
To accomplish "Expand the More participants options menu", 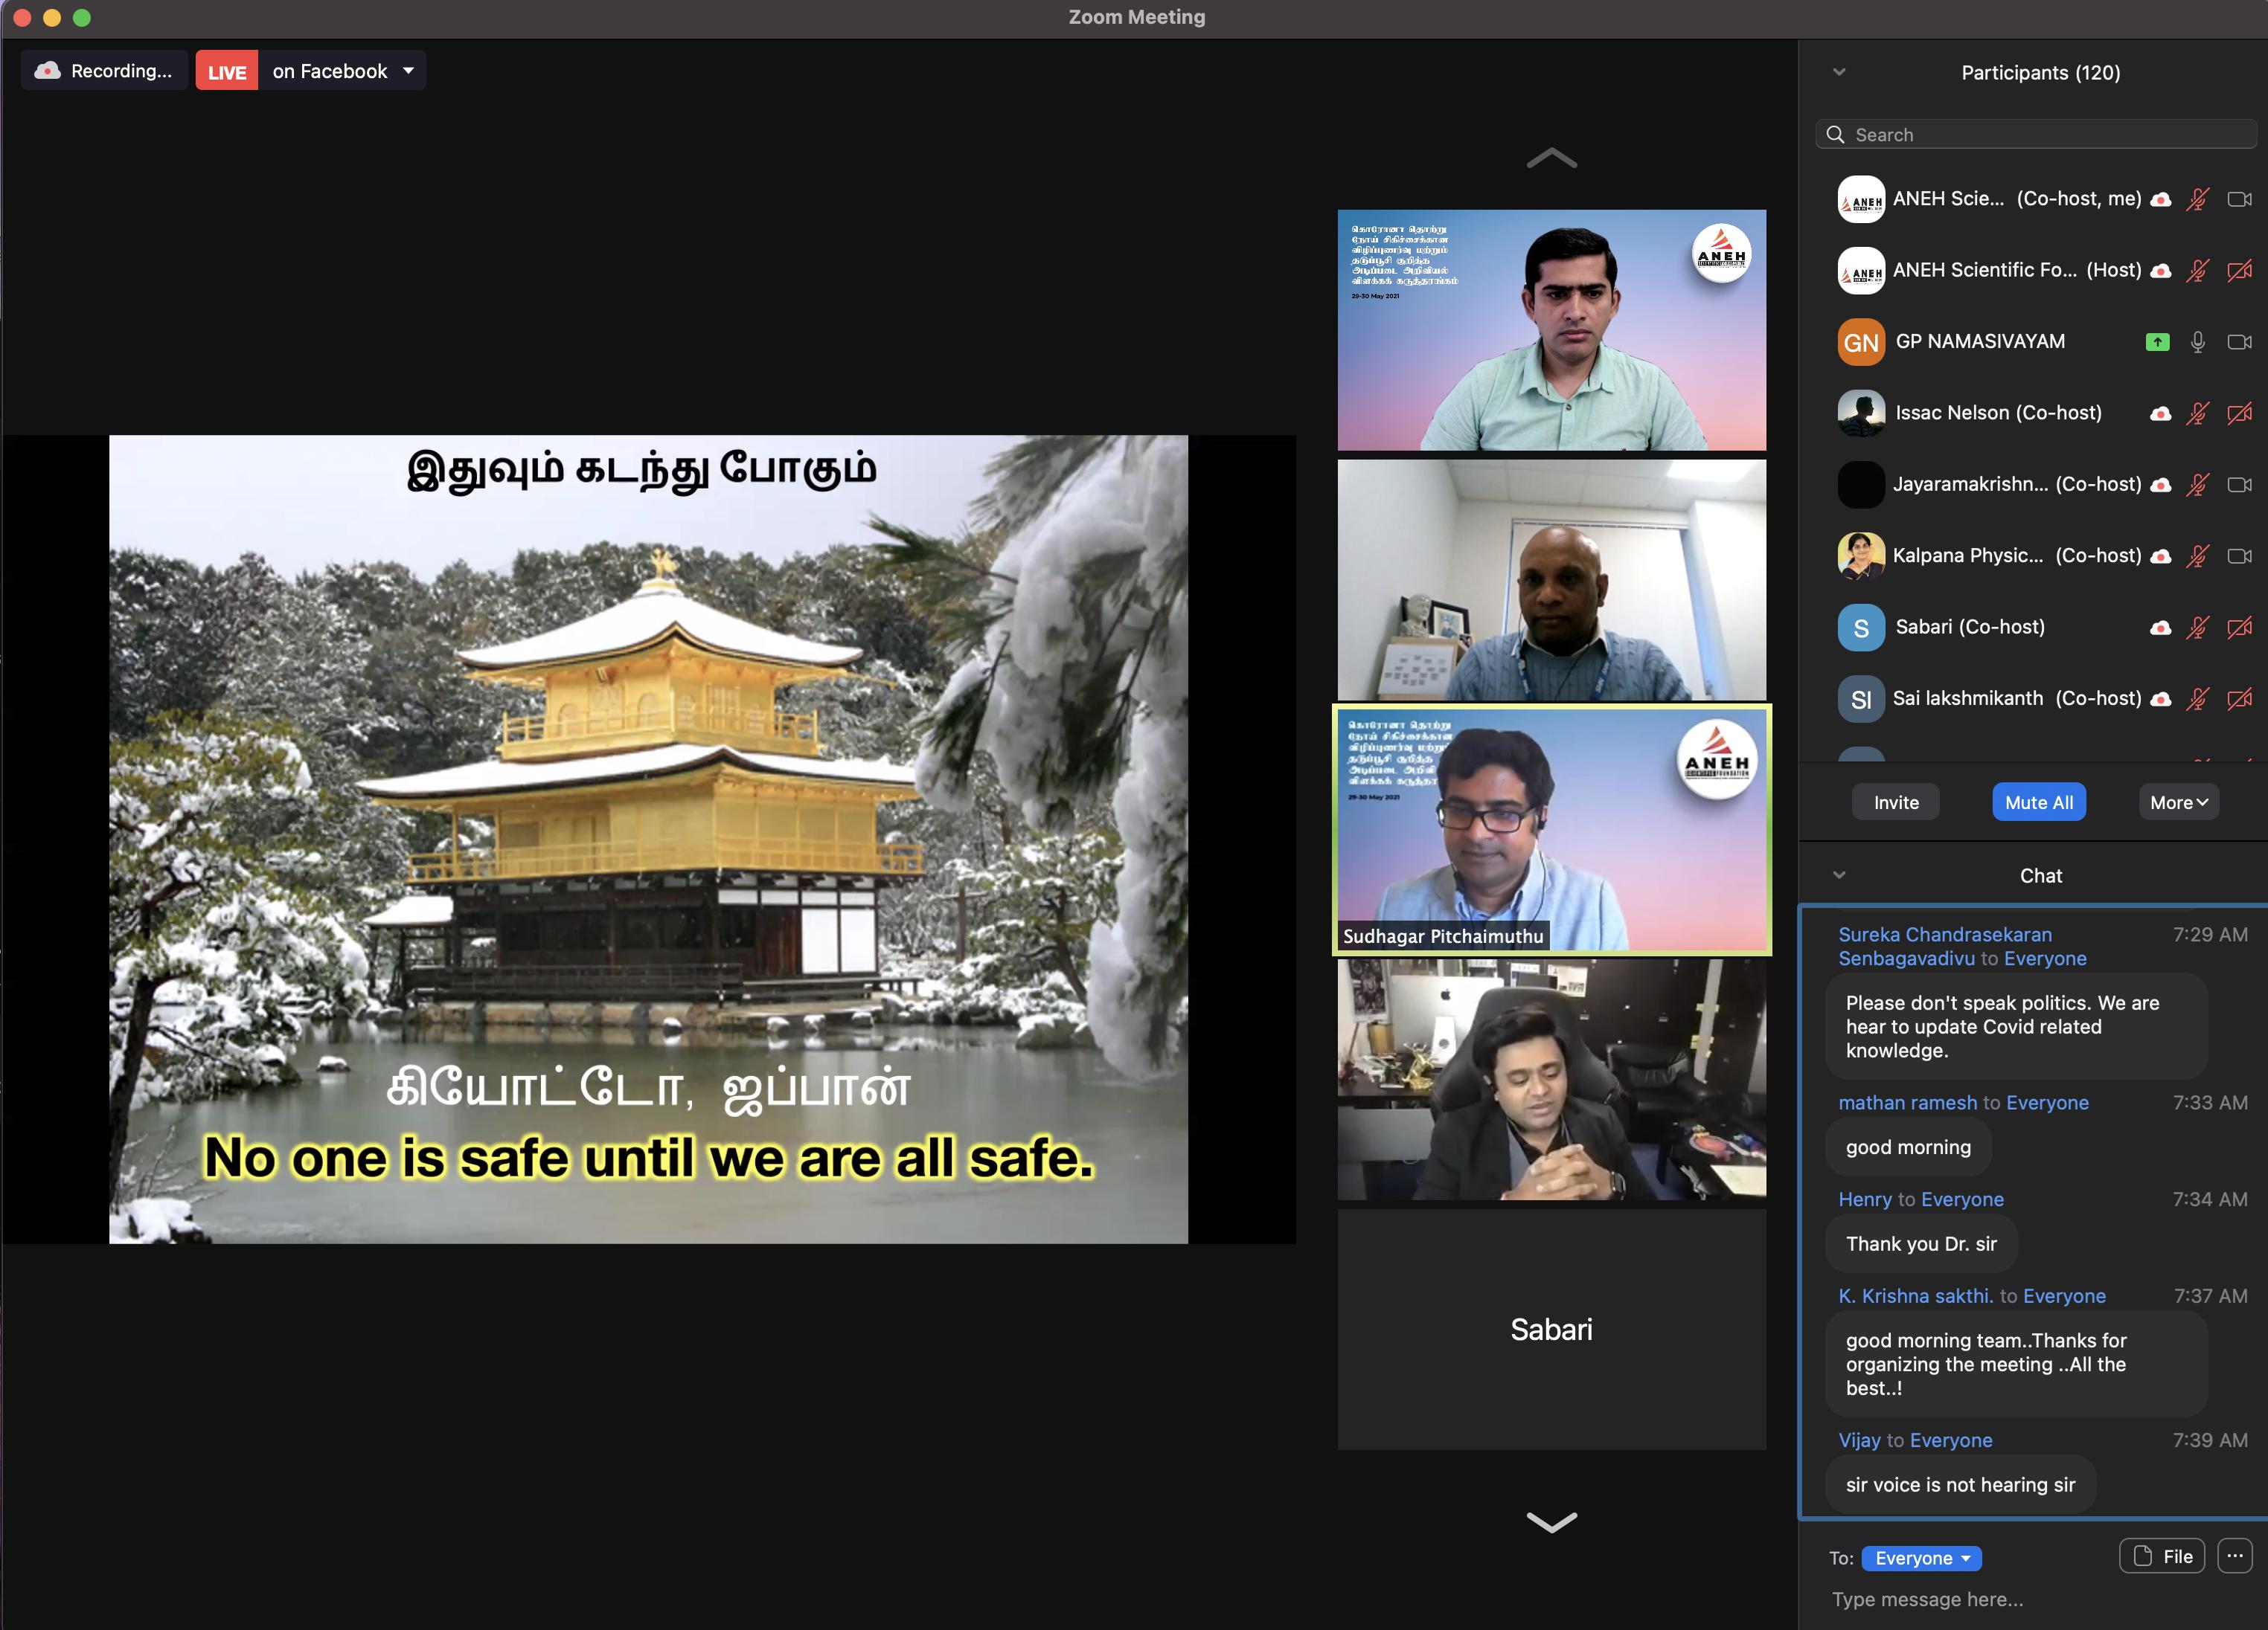I will (x=2178, y=802).
